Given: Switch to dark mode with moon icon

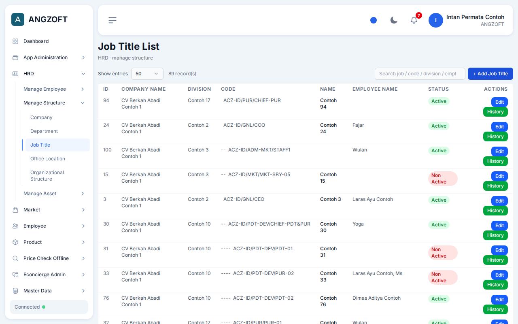Looking at the screenshot, I should point(394,20).
